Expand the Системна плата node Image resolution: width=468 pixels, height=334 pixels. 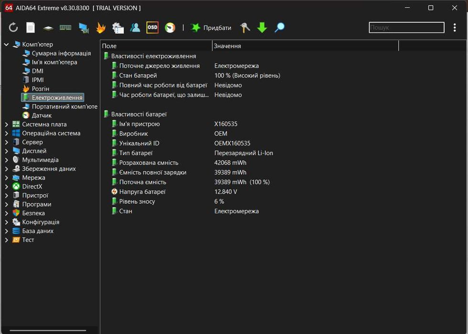(x=6, y=124)
